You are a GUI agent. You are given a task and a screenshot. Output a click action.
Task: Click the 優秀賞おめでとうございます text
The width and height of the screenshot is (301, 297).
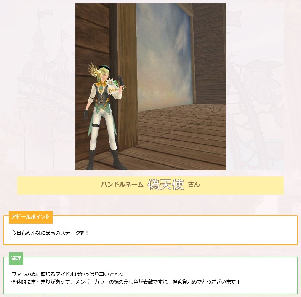click(206, 282)
